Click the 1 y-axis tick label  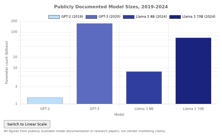point(16,104)
